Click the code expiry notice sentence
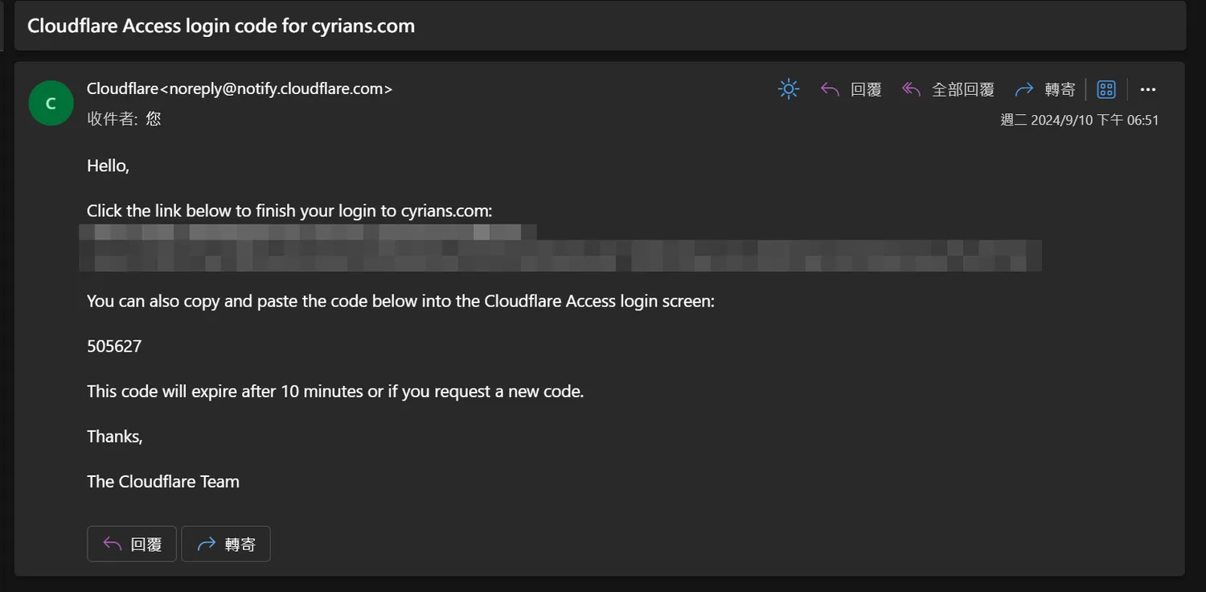This screenshot has height=592, width=1206. tap(335, 392)
